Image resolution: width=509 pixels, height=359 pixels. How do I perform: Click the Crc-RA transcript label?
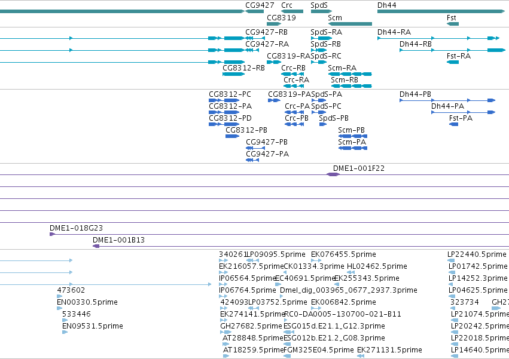tap(297, 80)
